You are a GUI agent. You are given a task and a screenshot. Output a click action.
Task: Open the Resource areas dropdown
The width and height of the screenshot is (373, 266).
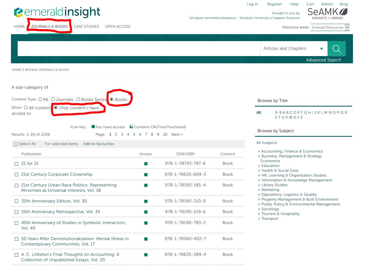tap(330, 27)
